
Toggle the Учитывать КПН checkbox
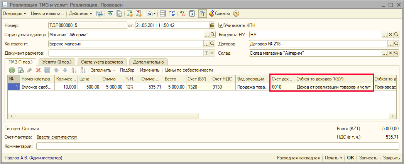[221, 25]
